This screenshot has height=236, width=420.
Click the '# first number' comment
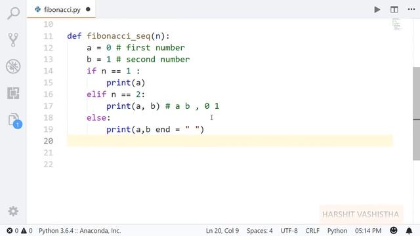point(150,48)
